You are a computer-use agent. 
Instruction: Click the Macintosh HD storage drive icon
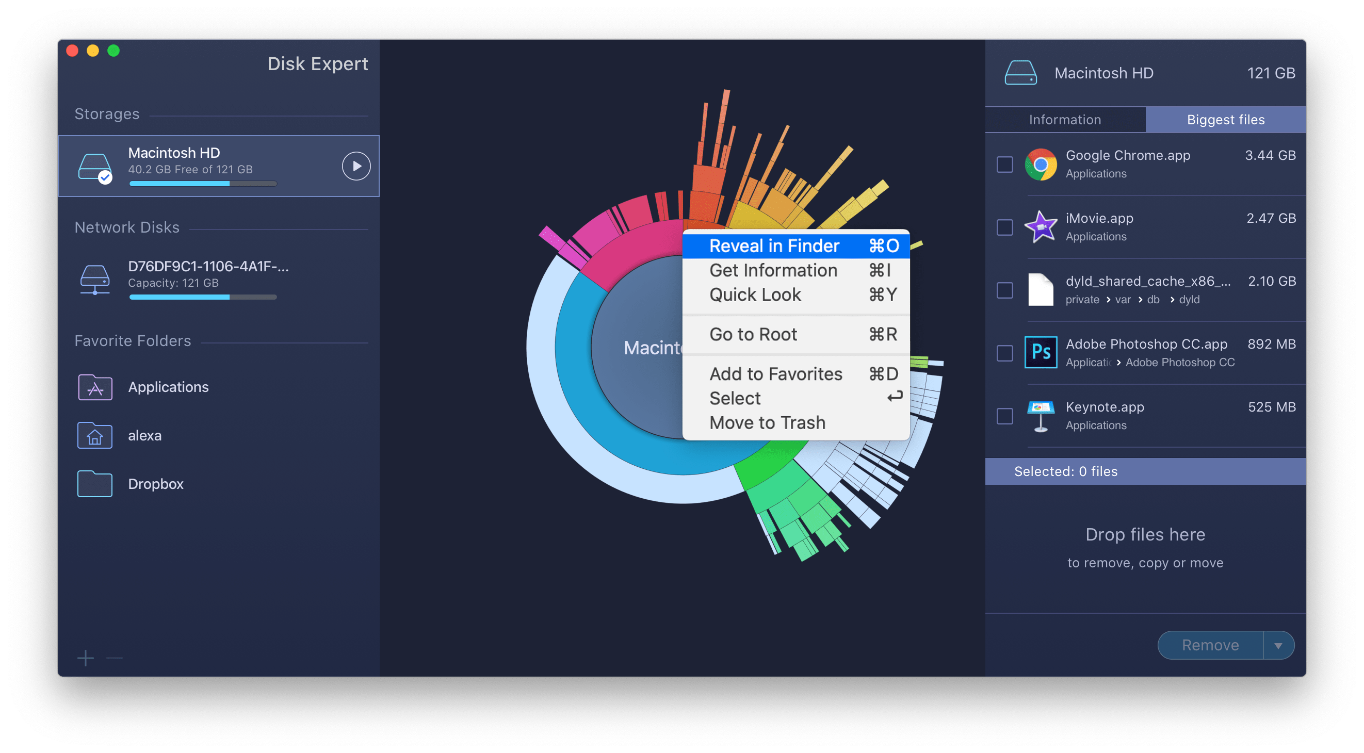tap(95, 167)
